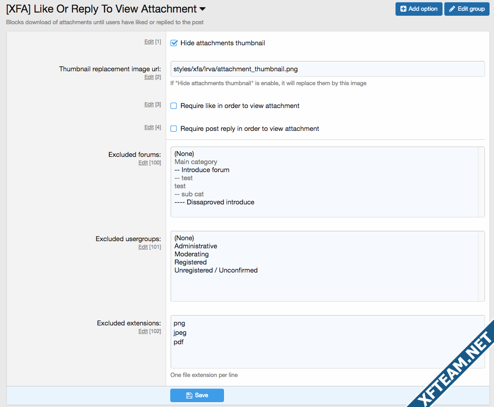
Task: Select '-- test' in Excluded forums list
Action: pyautogui.click(x=183, y=178)
